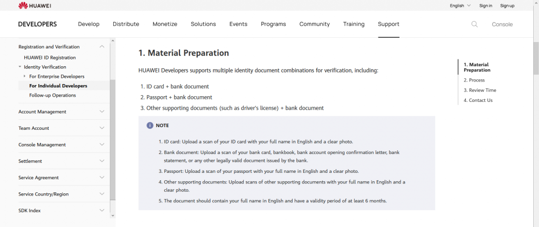Open HUAWEI ID Registration page
Screen dimensions: 539x227
click(x=50, y=58)
